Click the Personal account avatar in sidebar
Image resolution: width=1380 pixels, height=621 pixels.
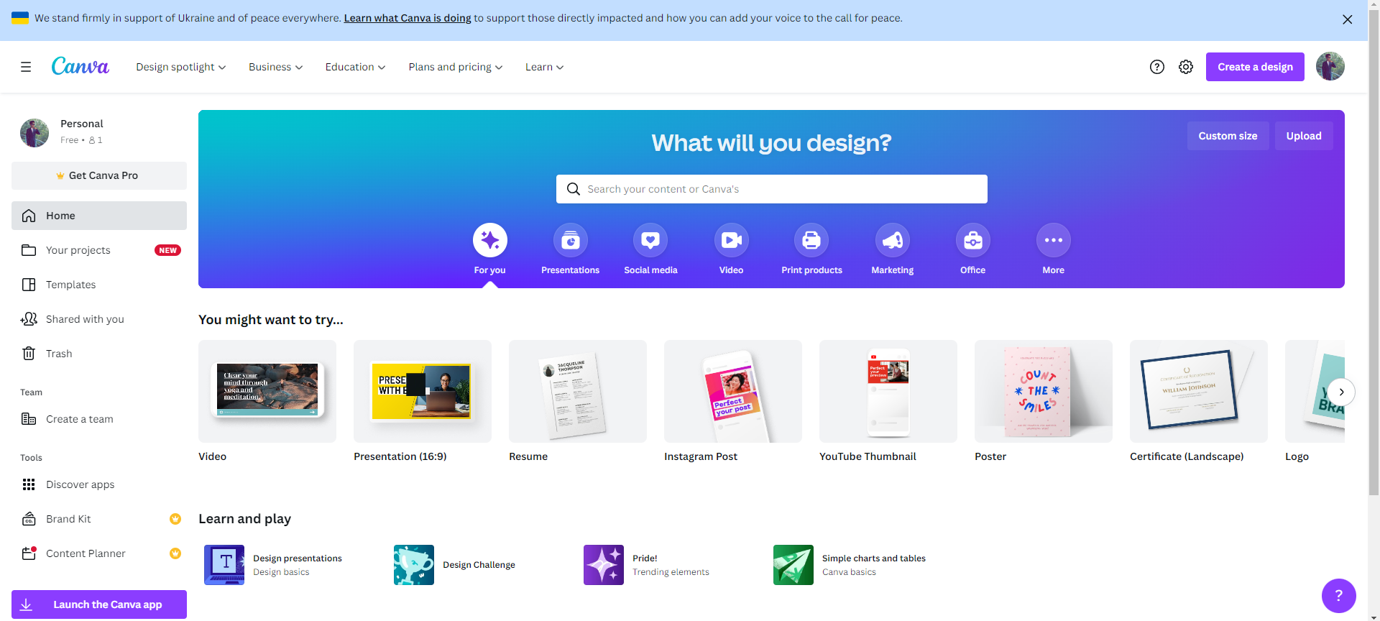tap(34, 133)
